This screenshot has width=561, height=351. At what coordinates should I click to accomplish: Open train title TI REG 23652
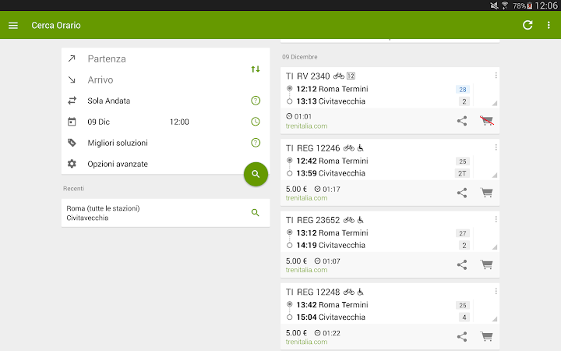tap(312, 220)
